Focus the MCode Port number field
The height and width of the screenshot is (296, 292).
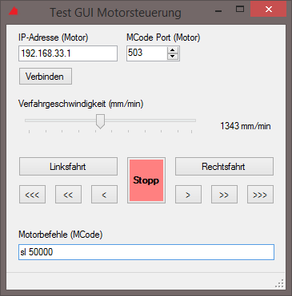pos(147,53)
